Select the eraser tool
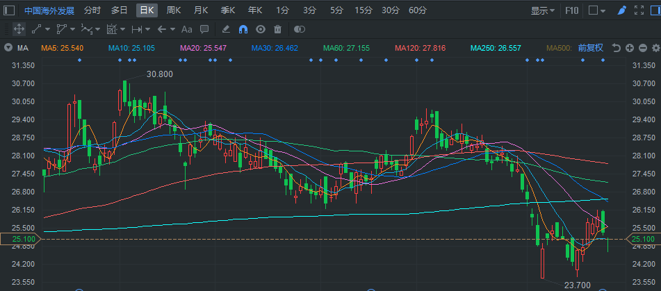This screenshot has width=661, height=291. (226, 29)
